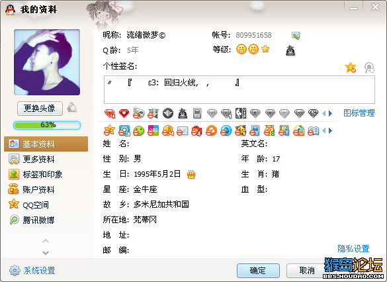
Task: Click the orange round swirl icon
Action: pyautogui.click(x=212, y=130)
